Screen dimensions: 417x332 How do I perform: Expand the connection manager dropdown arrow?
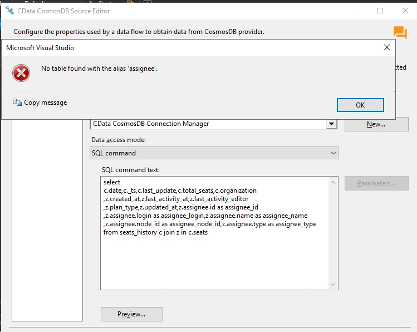pyautogui.click(x=331, y=124)
